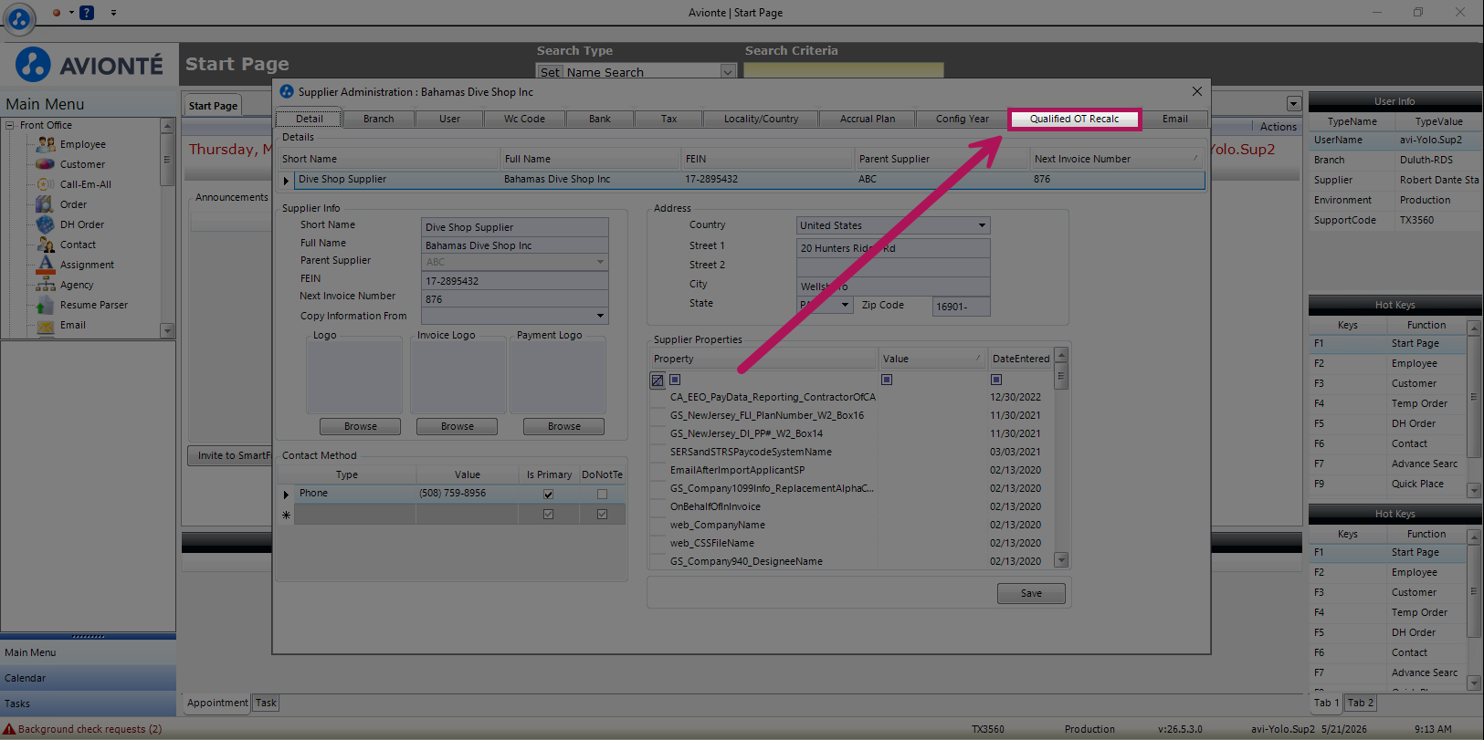Collapse the Front Office tree node
This screenshot has width=1484, height=740.
(x=10, y=125)
